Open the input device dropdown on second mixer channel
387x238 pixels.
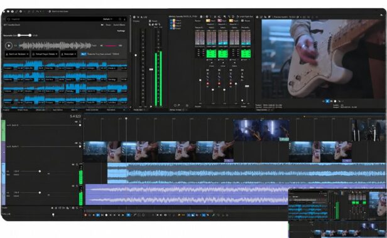pos(222,24)
